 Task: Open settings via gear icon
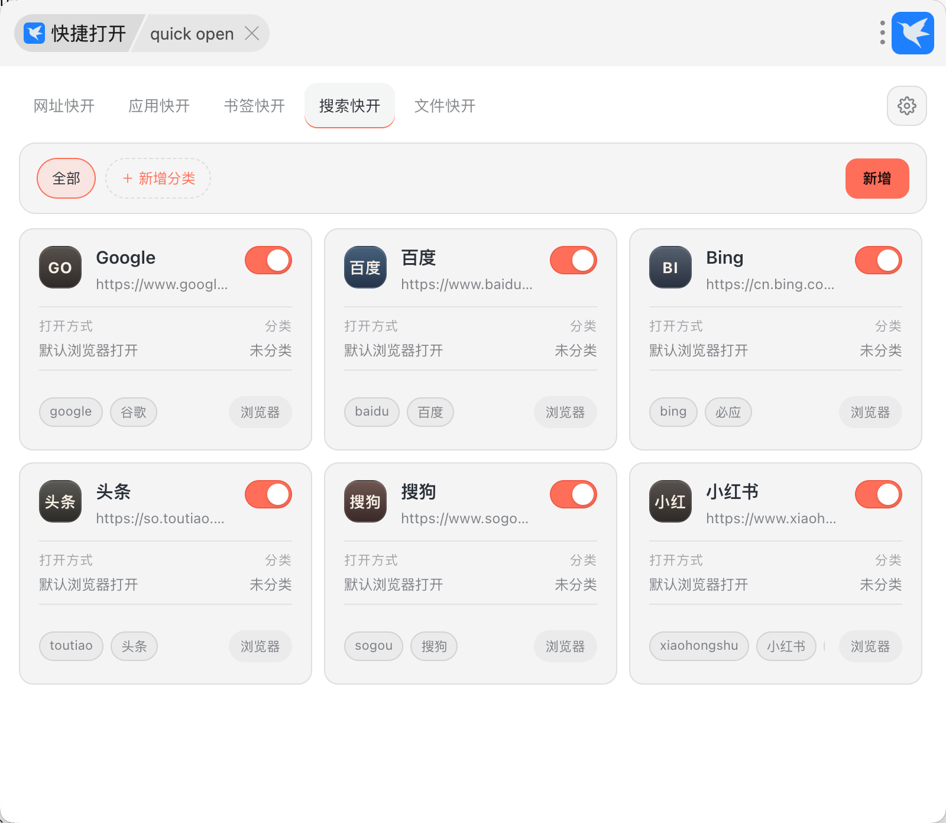(x=907, y=106)
